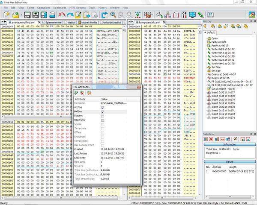Screen dimensions: 257x205
Task: Toggle the Sparse attribute checkbox
Action: [x=103, y=124]
